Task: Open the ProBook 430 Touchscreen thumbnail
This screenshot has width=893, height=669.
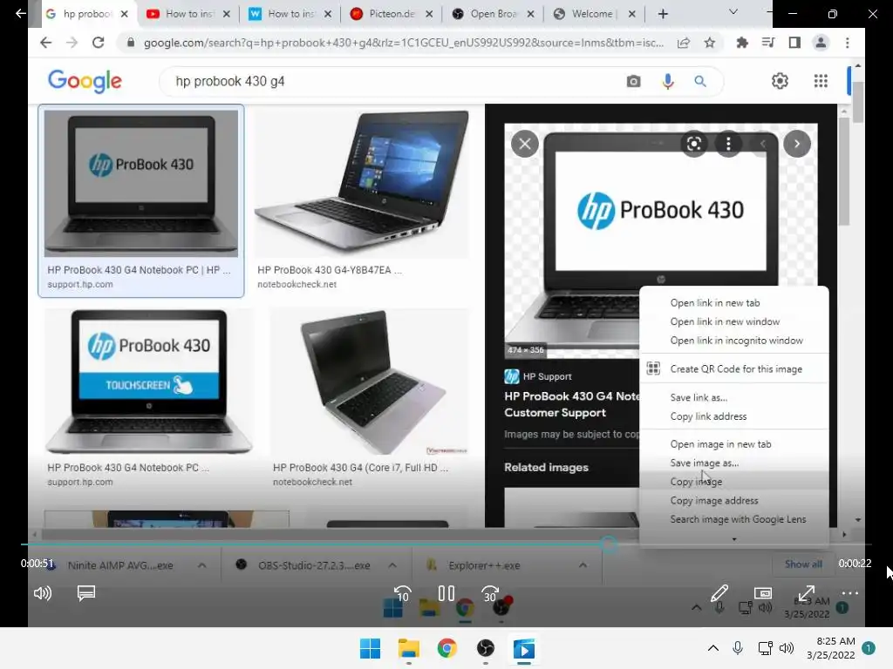Action: point(149,382)
